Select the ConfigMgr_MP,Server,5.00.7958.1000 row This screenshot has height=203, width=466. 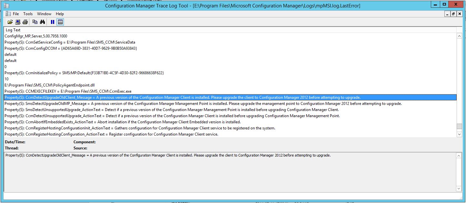pos(230,36)
